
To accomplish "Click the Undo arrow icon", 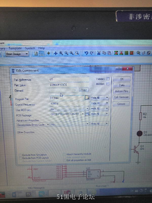I will point(86,53).
